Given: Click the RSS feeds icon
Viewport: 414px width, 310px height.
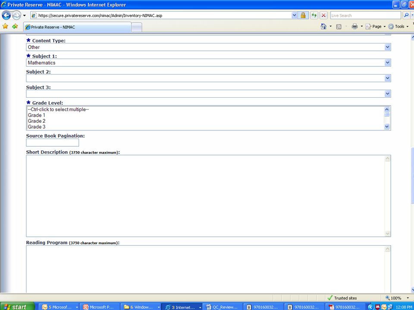Looking at the screenshot, I should [339, 27].
